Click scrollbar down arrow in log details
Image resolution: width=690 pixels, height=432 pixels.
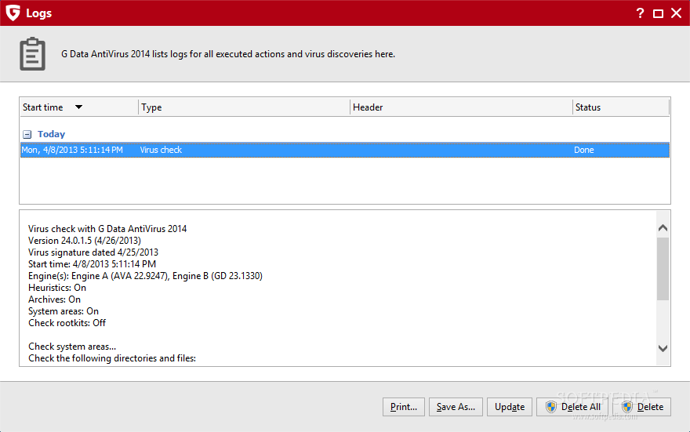[663, 348]
